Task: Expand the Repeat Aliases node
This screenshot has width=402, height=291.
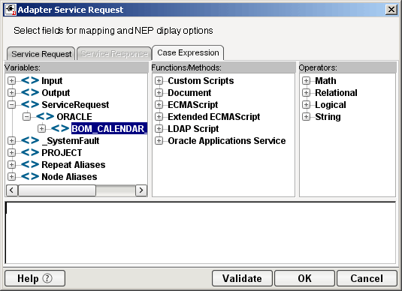Action: 11,164
